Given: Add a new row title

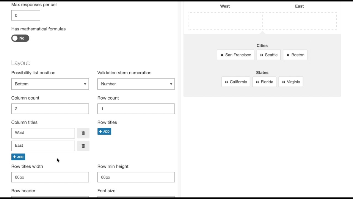Looking at the screenshot, I should point(104,132).
